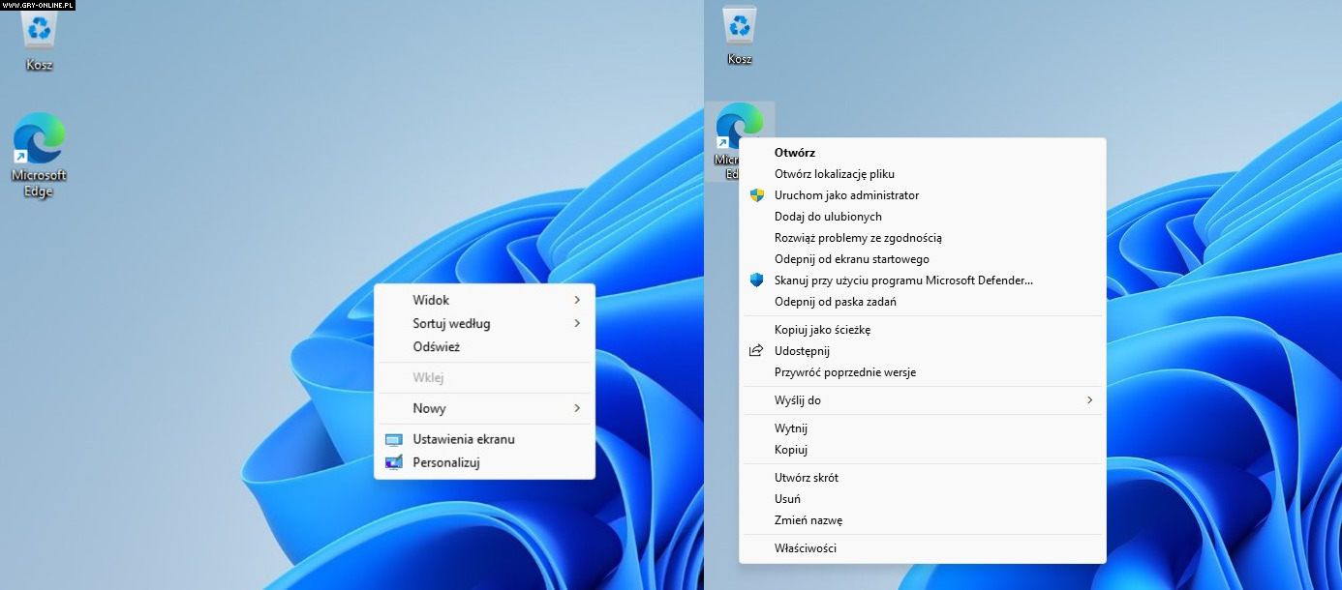Select Otwórz lokalizację pliku
The width and height of the screenshot is (1342, 590).
click(834, 174)
